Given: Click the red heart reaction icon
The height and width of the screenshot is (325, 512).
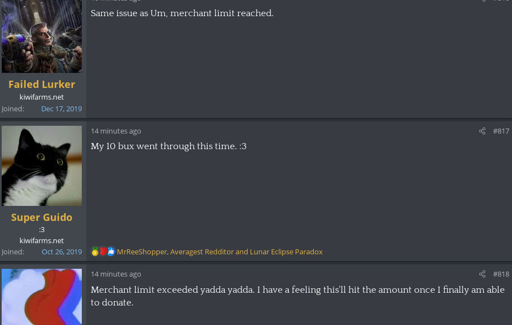Looking at the screenshot, I should point(103,252).
